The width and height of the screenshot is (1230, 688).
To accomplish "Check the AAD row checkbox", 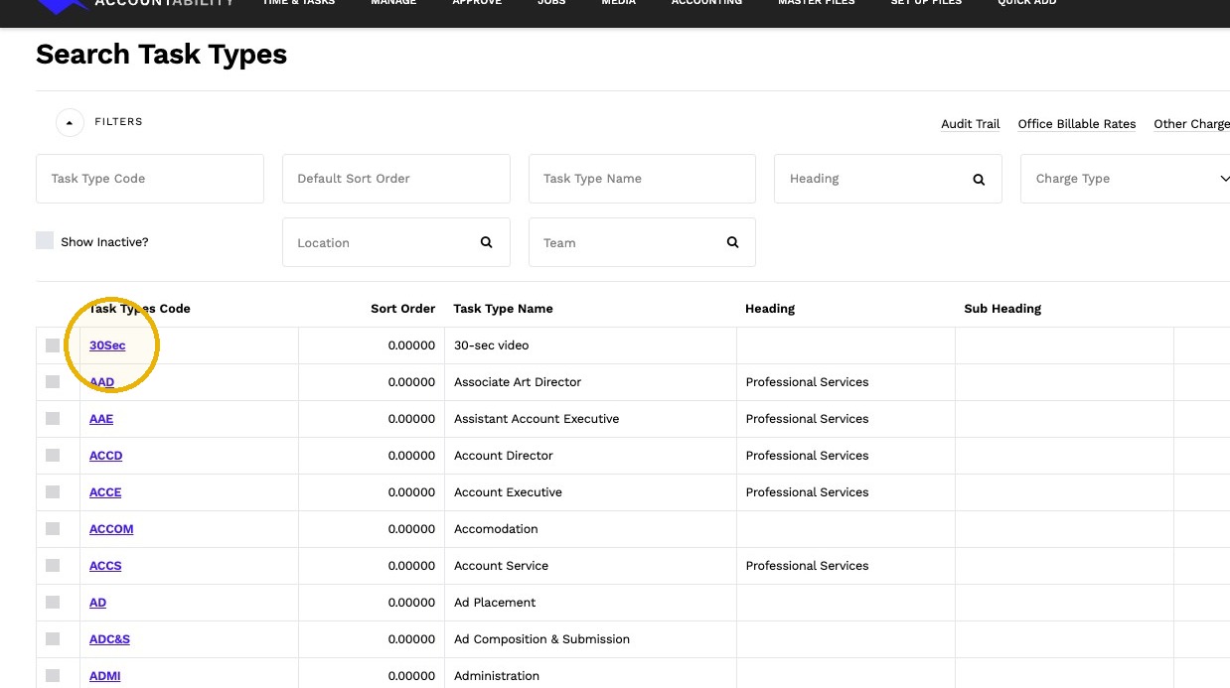I will (x=53, y=382).
